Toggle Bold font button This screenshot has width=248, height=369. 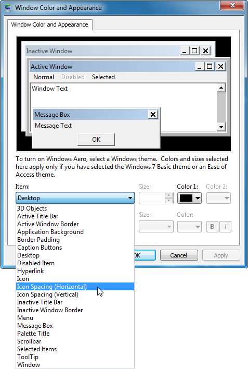(x=212, y=227)
